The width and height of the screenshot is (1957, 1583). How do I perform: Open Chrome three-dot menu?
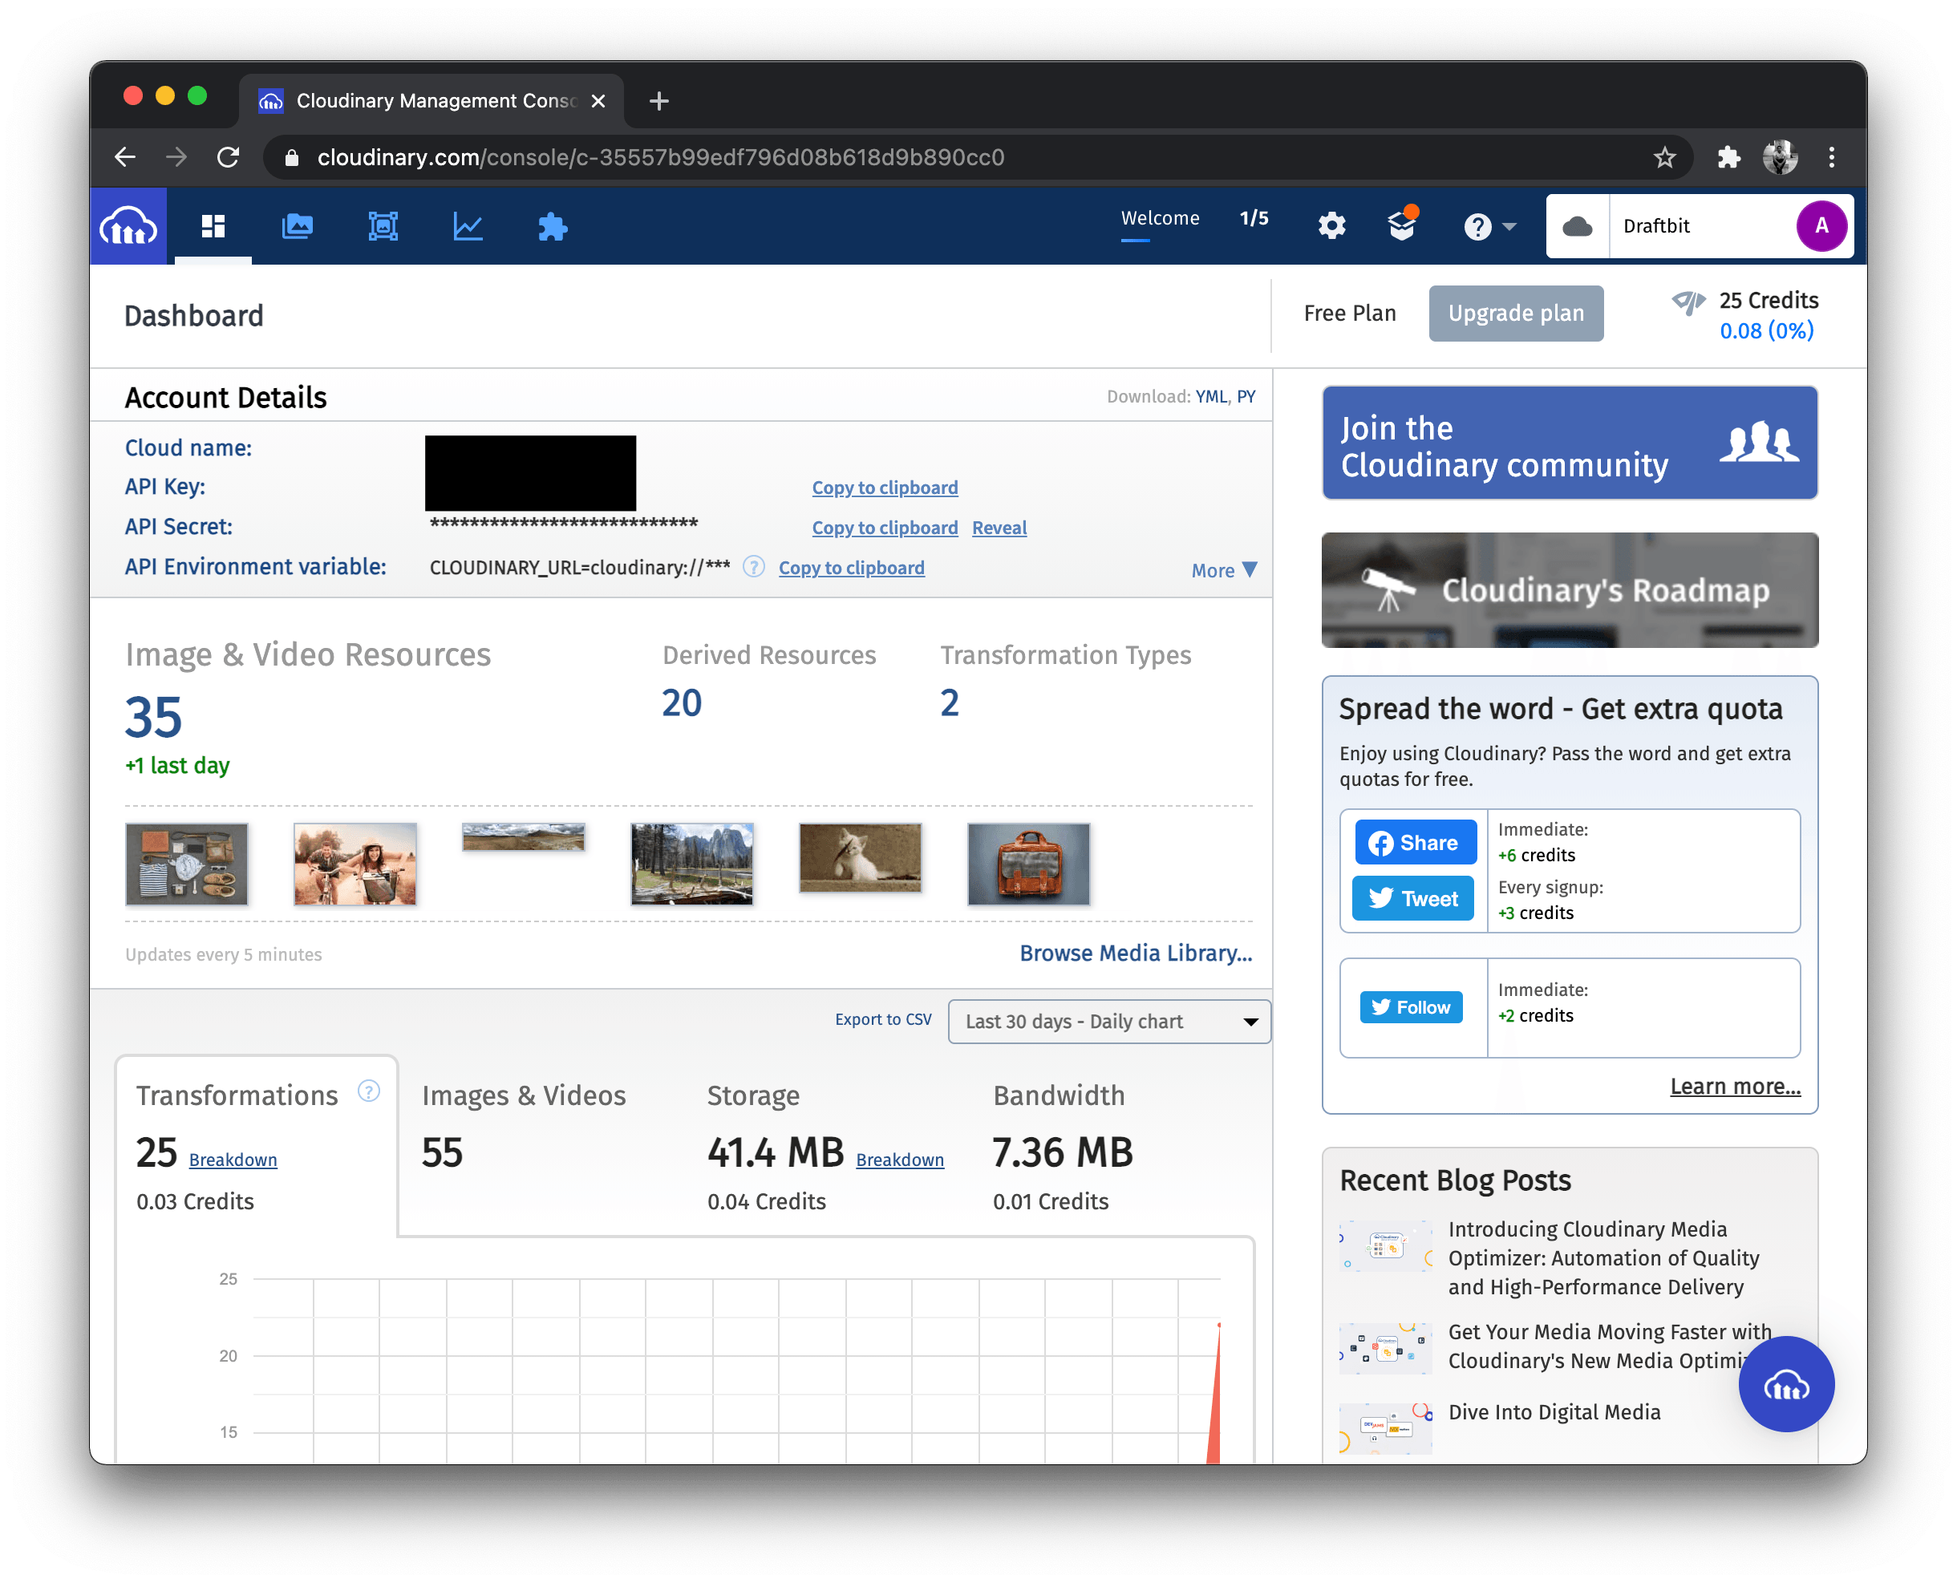coord(1831,157)
